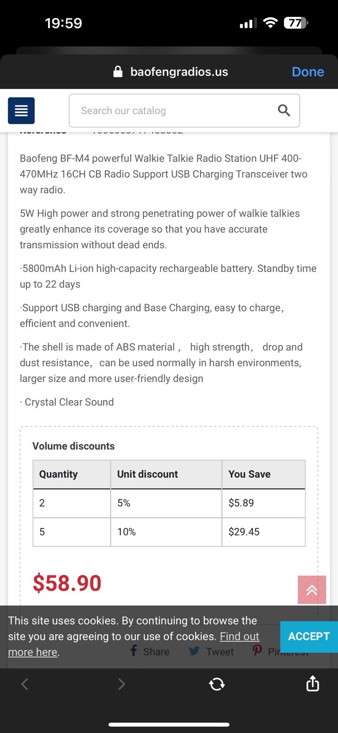Tap the Pinterest icon
Screen dimensions: 338x733
[257, 651]
